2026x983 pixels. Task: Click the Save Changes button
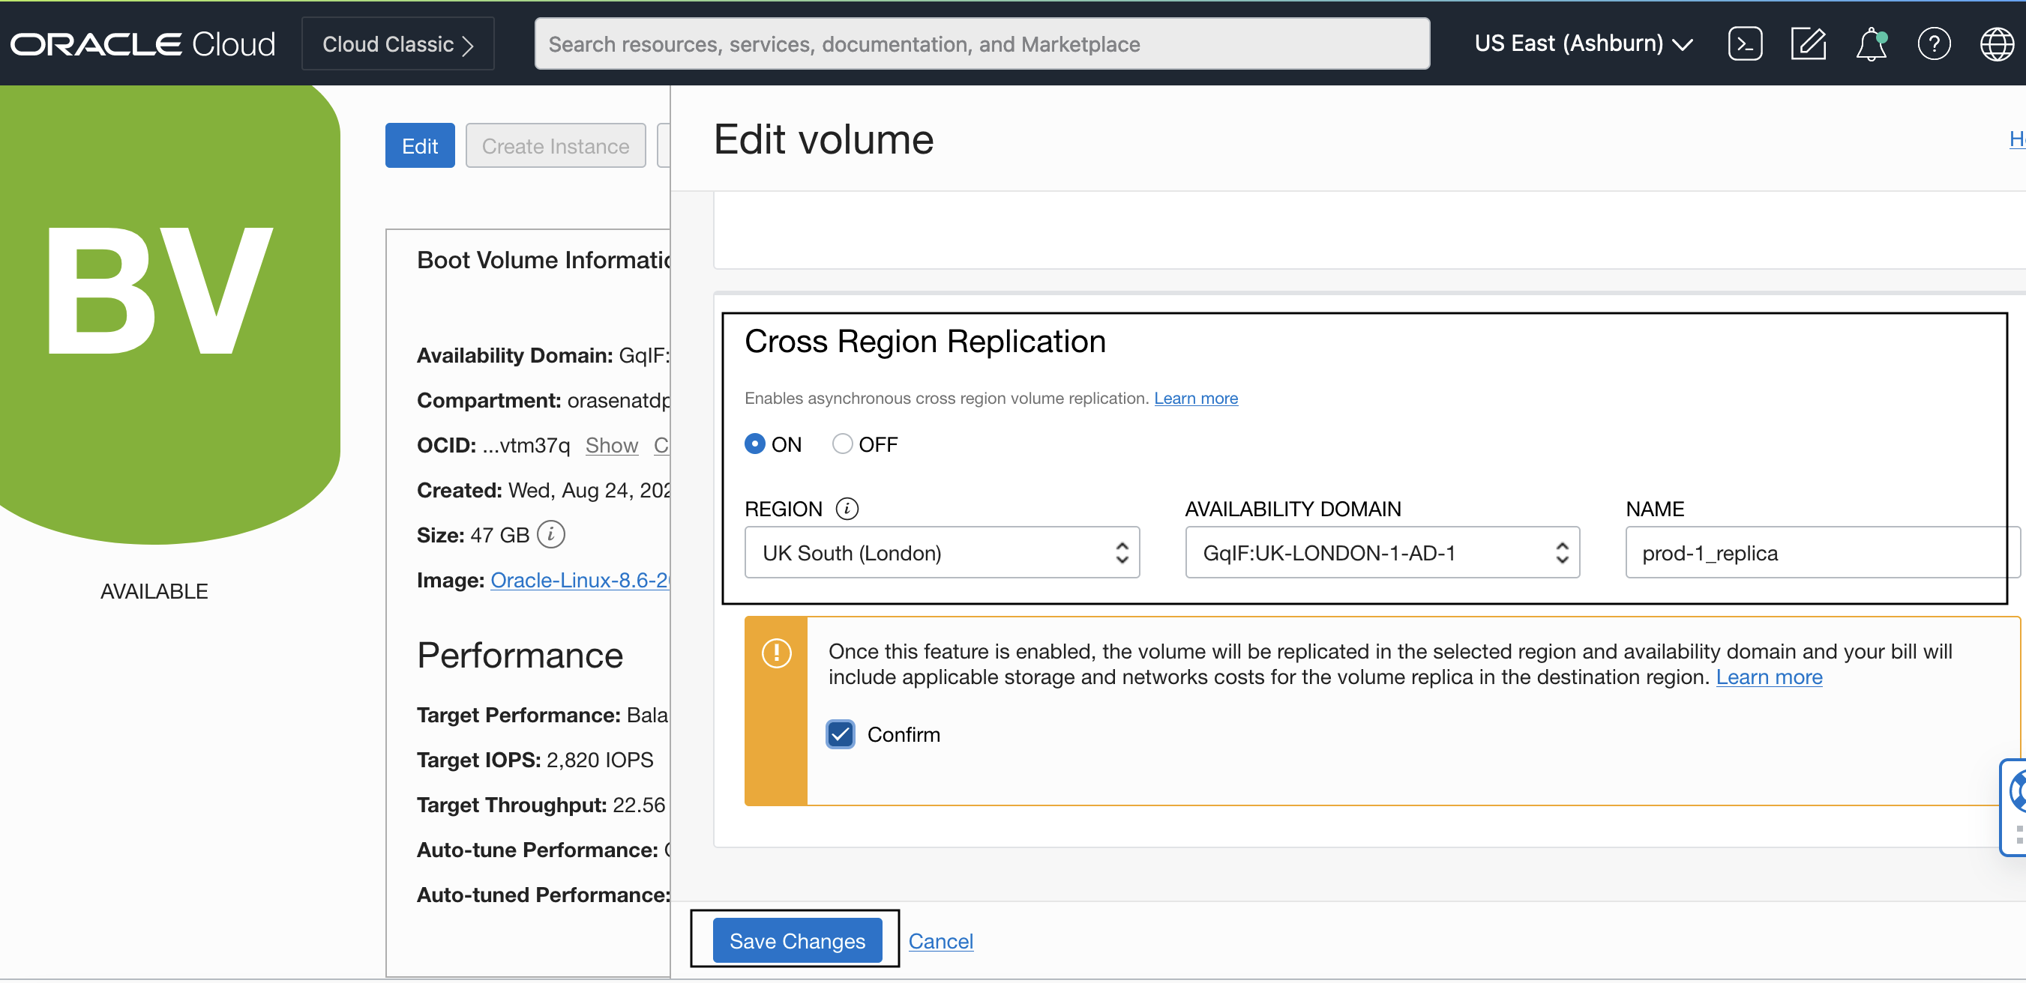[796, 940]
